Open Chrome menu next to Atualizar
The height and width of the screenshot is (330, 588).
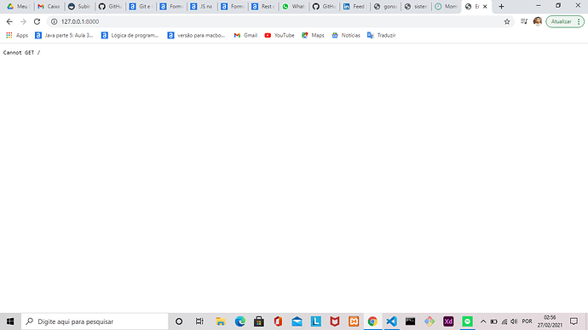(x=579, y=22)
